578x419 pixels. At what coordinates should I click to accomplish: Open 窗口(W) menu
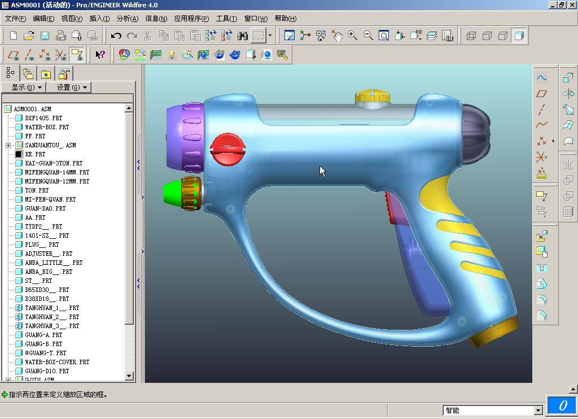point(256,19)
